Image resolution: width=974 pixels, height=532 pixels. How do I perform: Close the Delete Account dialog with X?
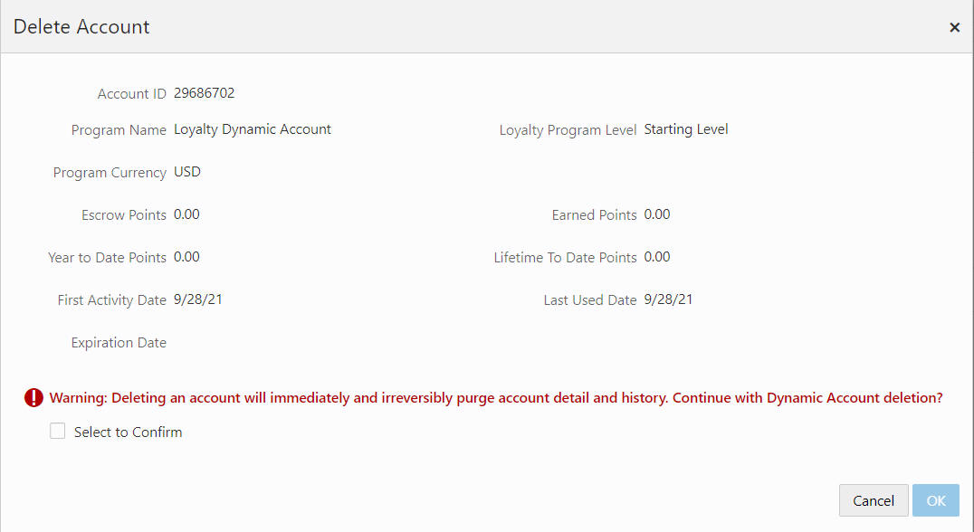[x=954, y=27]
